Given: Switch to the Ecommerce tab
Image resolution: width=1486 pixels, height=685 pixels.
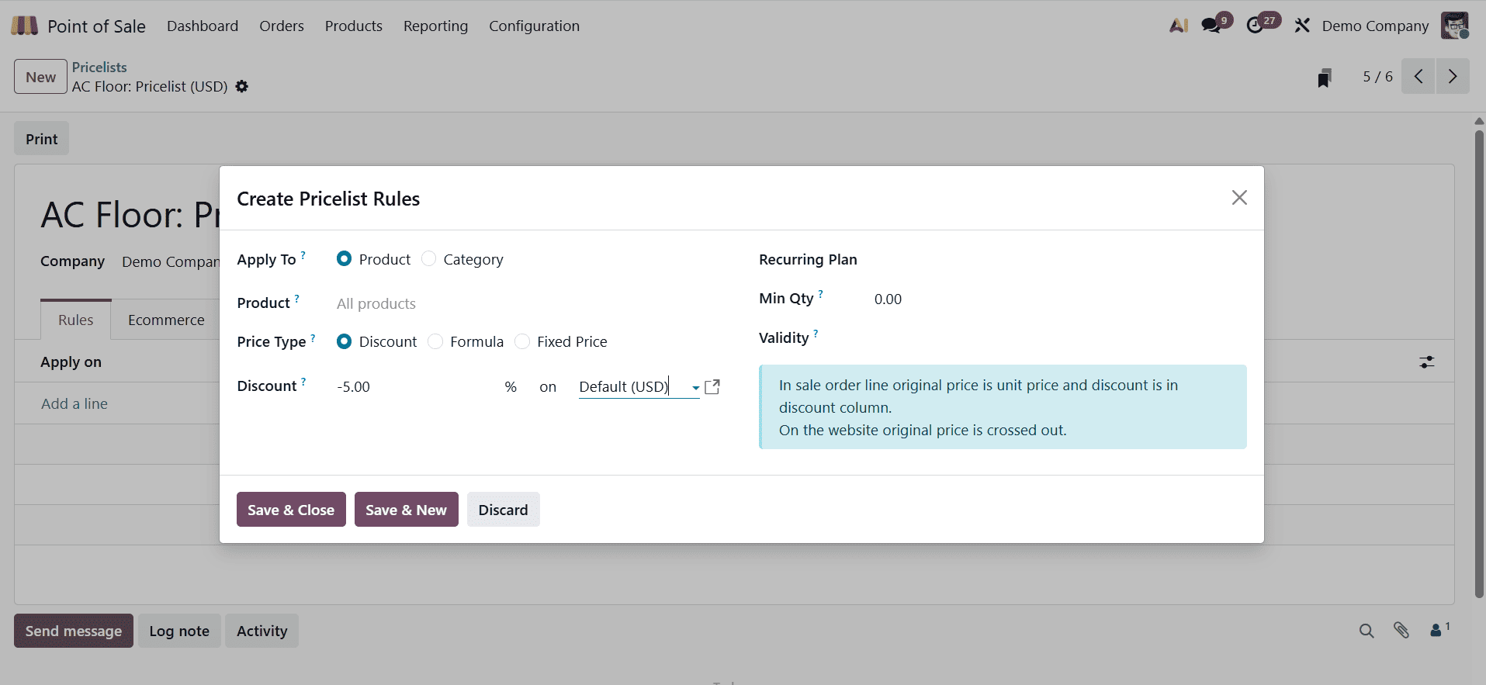Looking at the screenshot, I should pyautogui.click(x=166, y=320).
